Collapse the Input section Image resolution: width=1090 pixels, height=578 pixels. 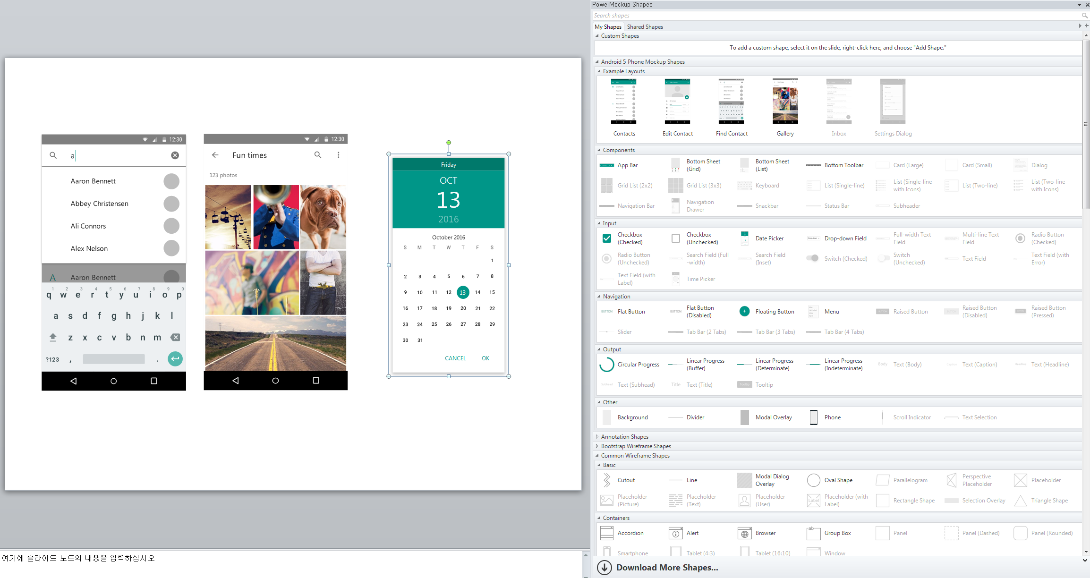point(599,223)
